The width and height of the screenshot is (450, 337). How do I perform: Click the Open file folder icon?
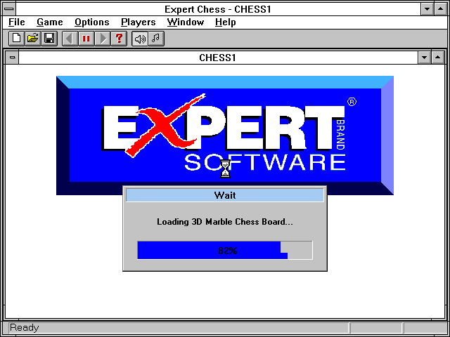32,38
